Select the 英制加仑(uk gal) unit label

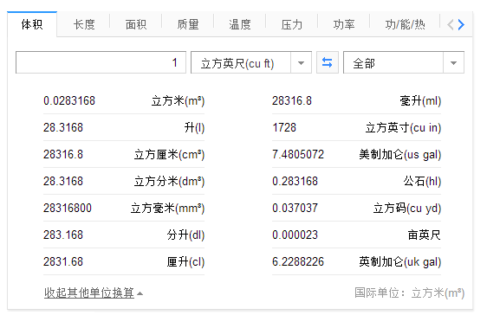click(x=400, y=261)
